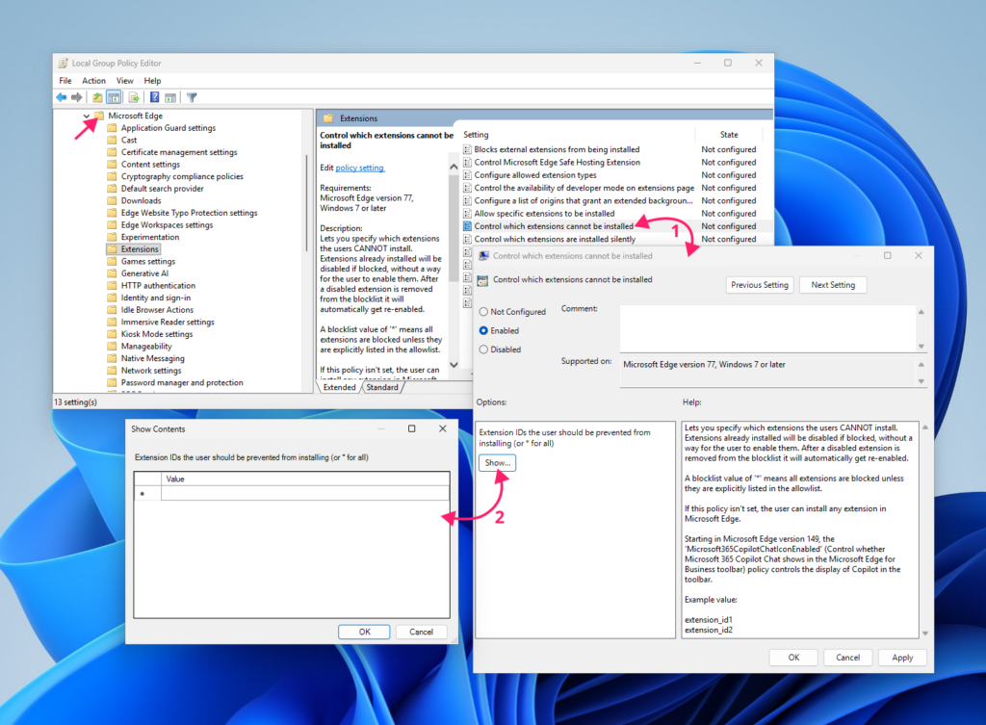This screenshot has height=725, width=986.
Task: Click the Local Group Policy Editor title icon
Action: coord(63,63)
